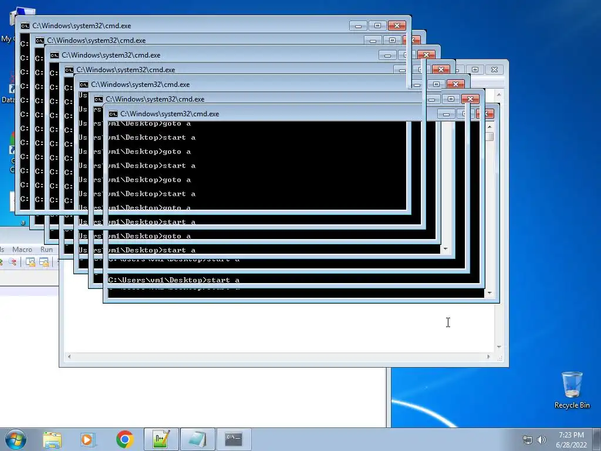
Task: Open the volume speaker tray icon
Action: (542, 440)
